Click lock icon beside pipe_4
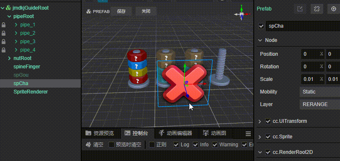 tap(3, 50)
